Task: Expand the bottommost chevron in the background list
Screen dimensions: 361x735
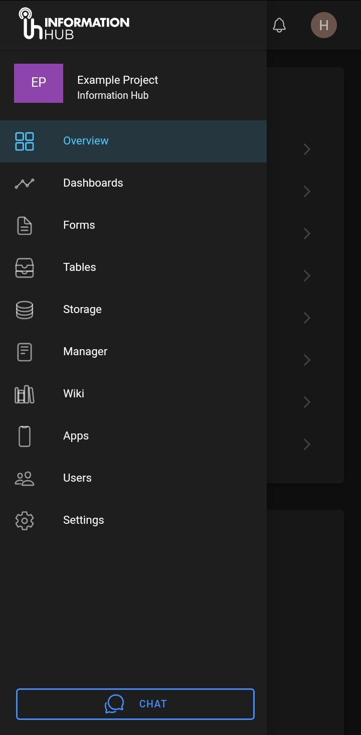Action: [307, 444]
